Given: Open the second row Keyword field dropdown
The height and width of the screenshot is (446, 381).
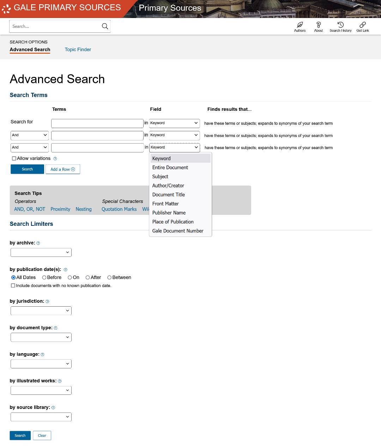Looking at the screenshot, I should pos(175,135).
